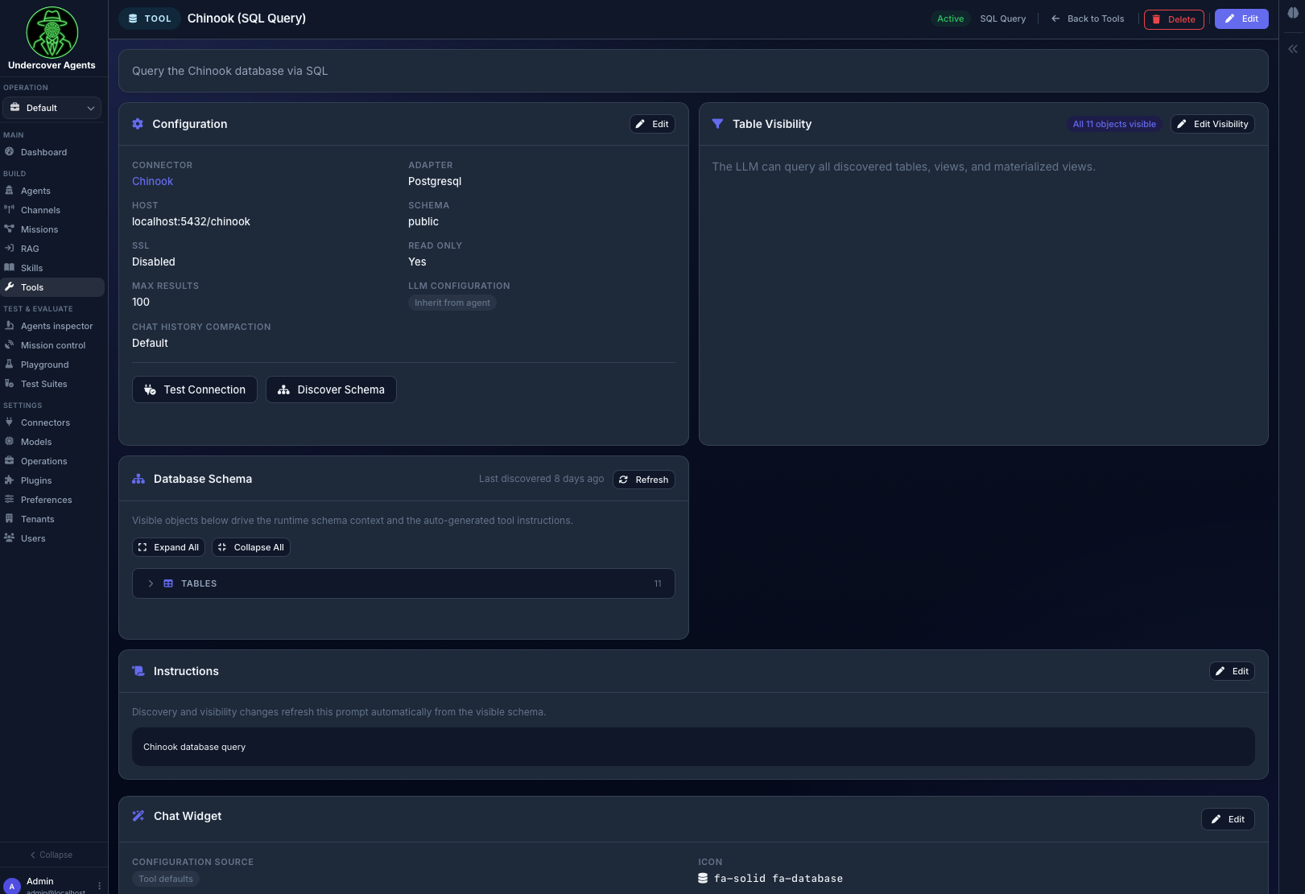The width and height of the screenshot is (1305, 894).
Task: Click the TABLES grid icon
Action: coord(168,583)
